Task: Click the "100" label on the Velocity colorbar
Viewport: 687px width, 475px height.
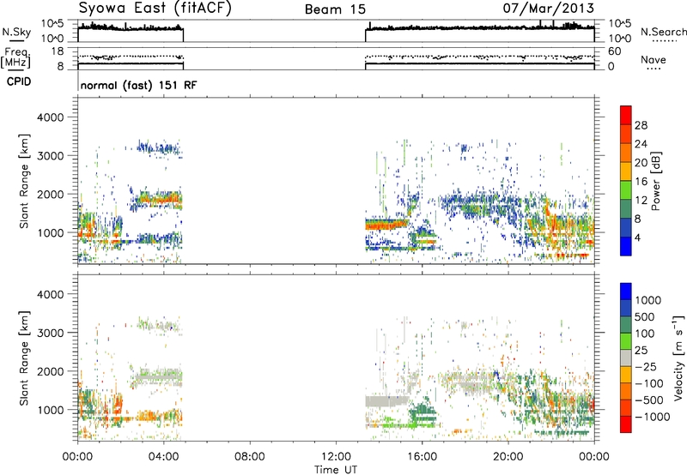Action: pyautogui.click(x=644, y=334)
